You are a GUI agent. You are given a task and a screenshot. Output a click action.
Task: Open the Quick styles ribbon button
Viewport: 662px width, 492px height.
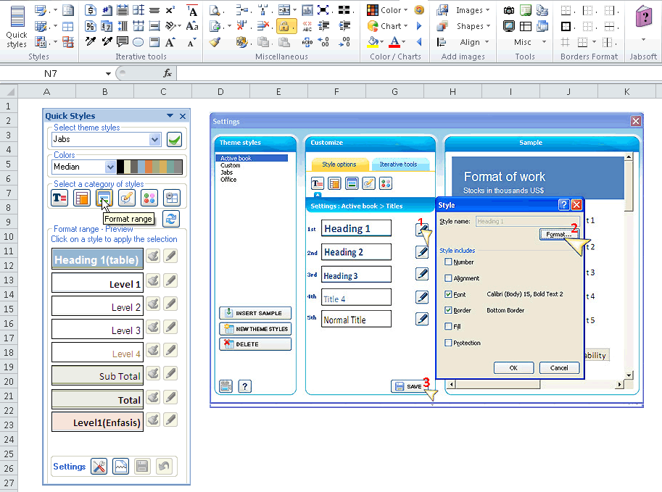point(17,27)
